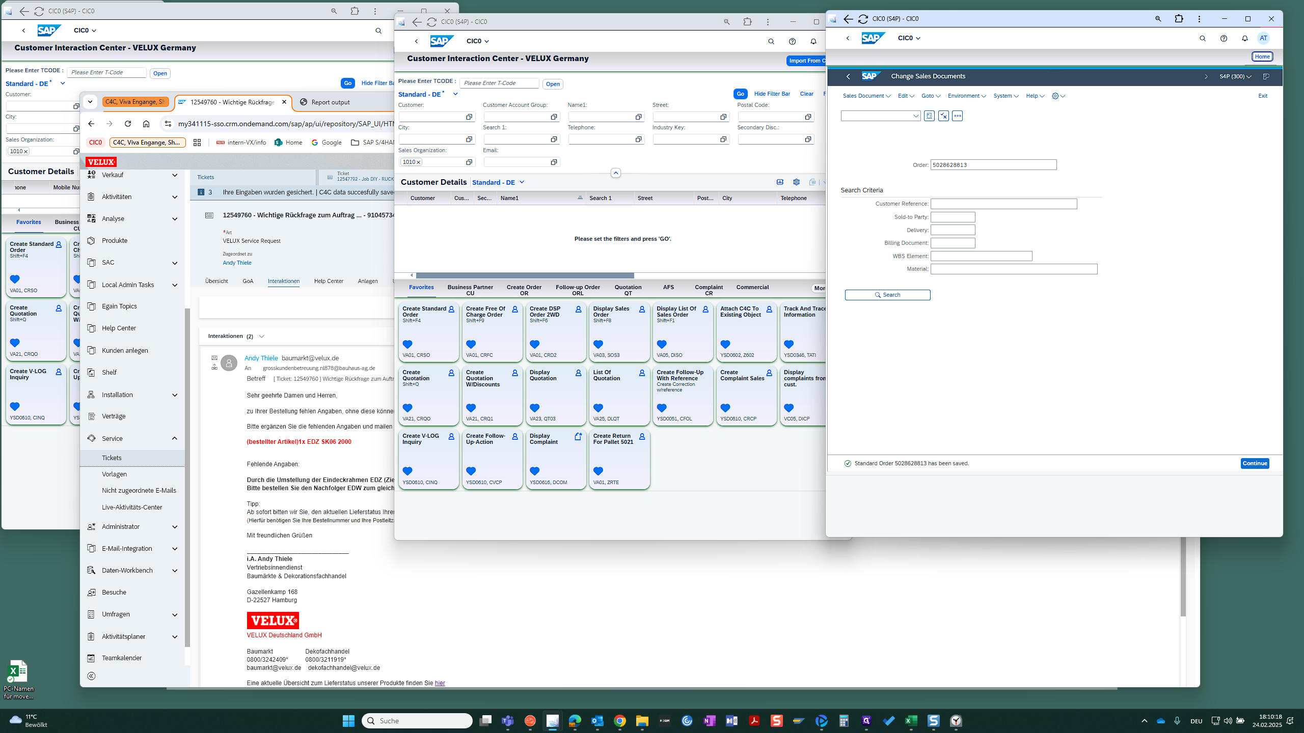Click the Continue button in the status bar
Screen dimensions: 1304x733
(x=1255, y=463)
